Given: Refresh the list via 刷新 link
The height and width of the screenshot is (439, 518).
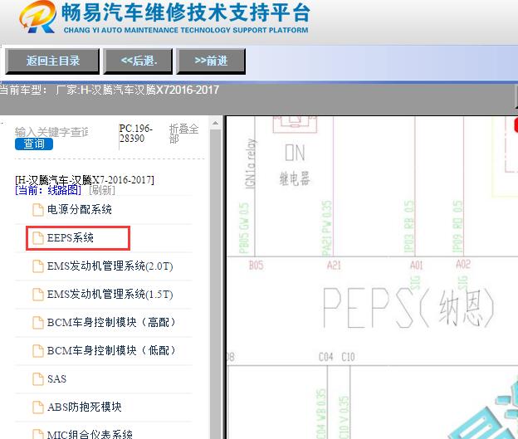Looking at the screenshot, I should 102,190.
